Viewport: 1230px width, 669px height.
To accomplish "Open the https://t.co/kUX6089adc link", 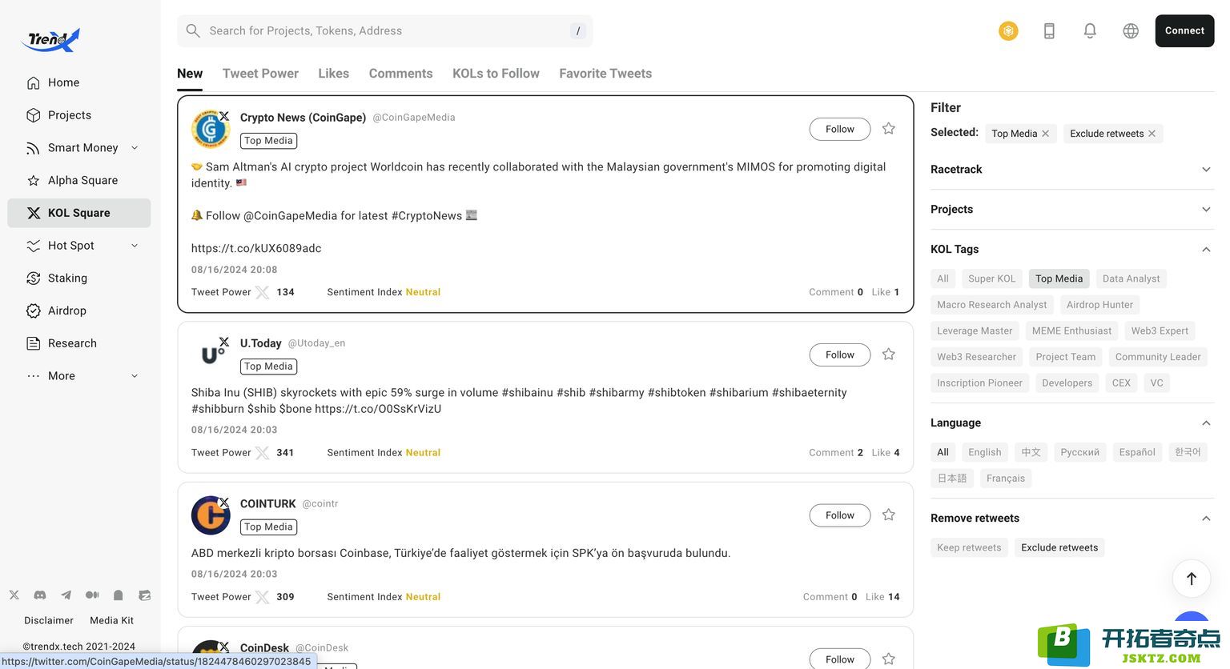I will point(256,249).
